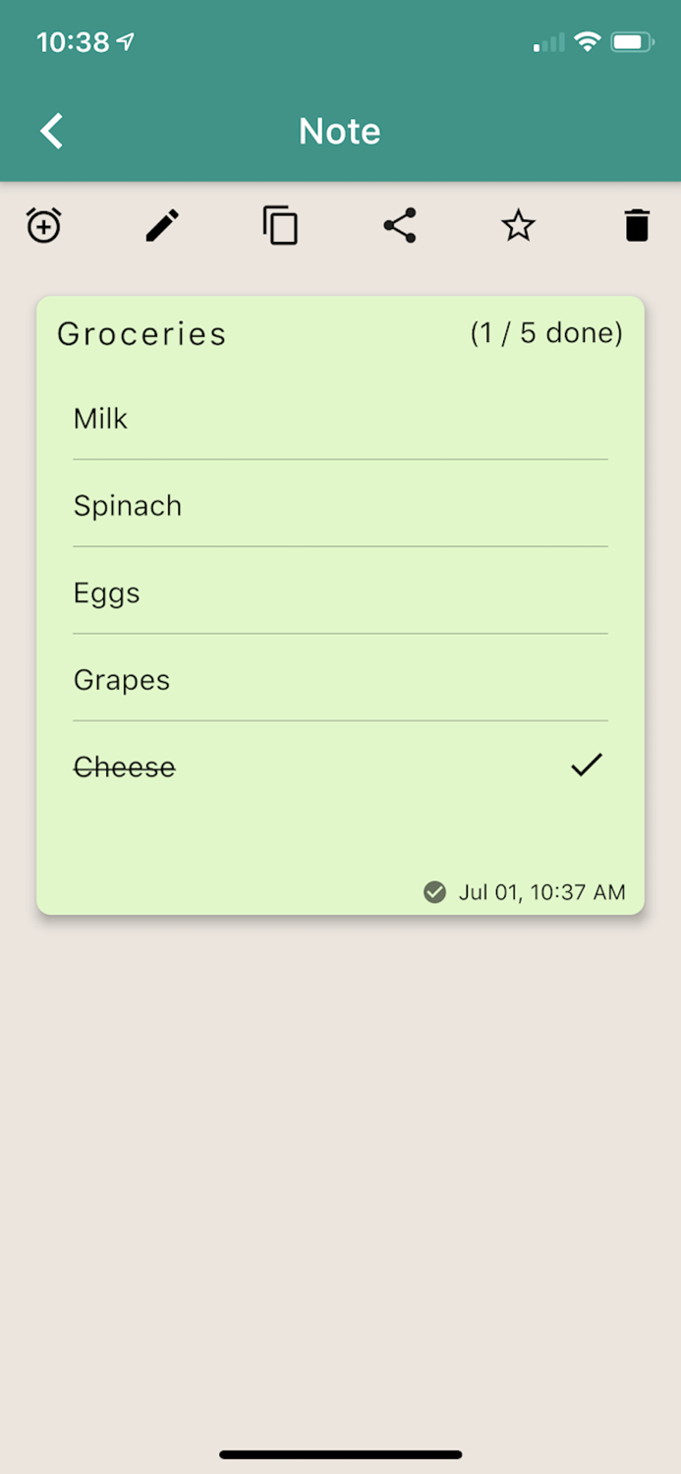681x1474 pixels.
Task: Uncheck the Cheese item checkmark
Action: click(587, 765)
